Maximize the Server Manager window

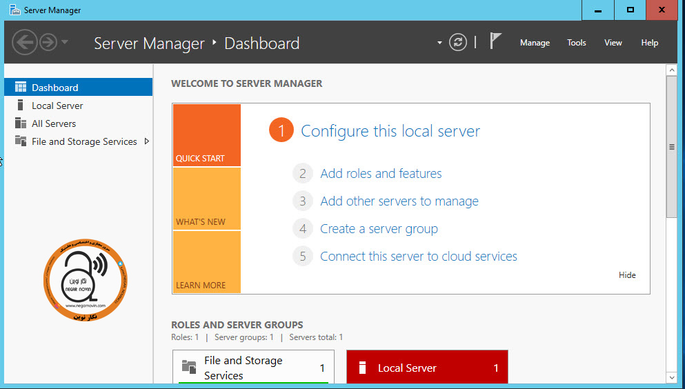(x=630, y=10)
